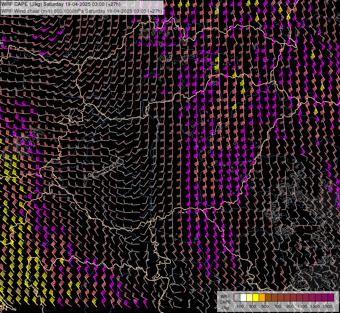Click the legend value 1500
340x313 pixels.
[327, 306]
